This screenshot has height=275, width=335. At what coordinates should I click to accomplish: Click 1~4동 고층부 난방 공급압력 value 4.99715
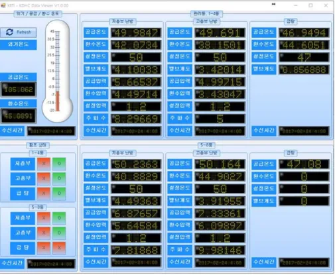click(220, 82)
